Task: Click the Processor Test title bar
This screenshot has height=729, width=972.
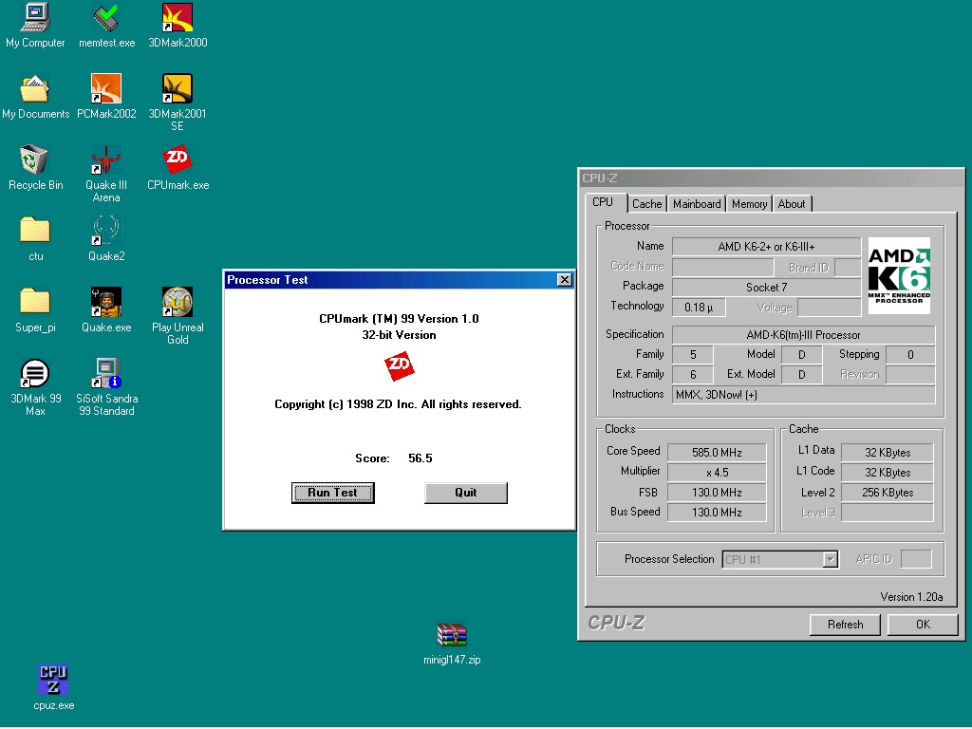Action: pyautogui.click(x=399, y=280)
